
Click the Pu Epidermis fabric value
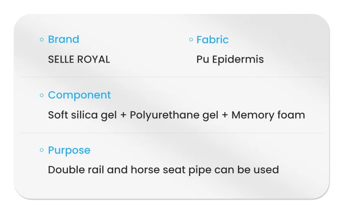pyautogui.click(x=230, y=60)
